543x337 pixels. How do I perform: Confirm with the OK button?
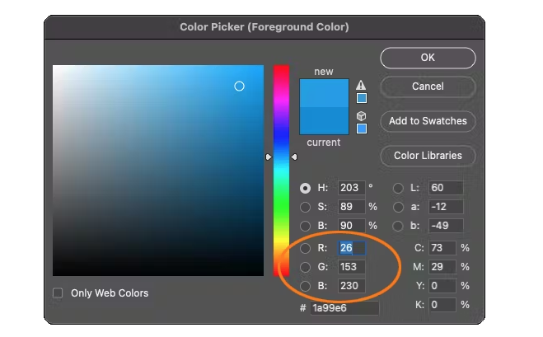(428, 58)
